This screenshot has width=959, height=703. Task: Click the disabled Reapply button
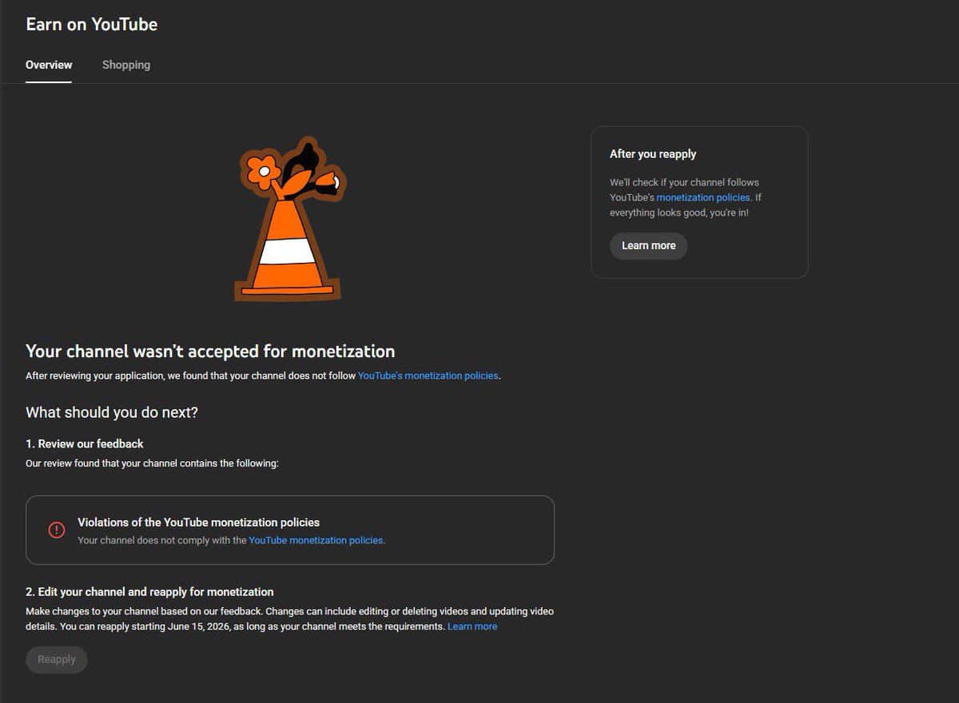click(57, 659)
